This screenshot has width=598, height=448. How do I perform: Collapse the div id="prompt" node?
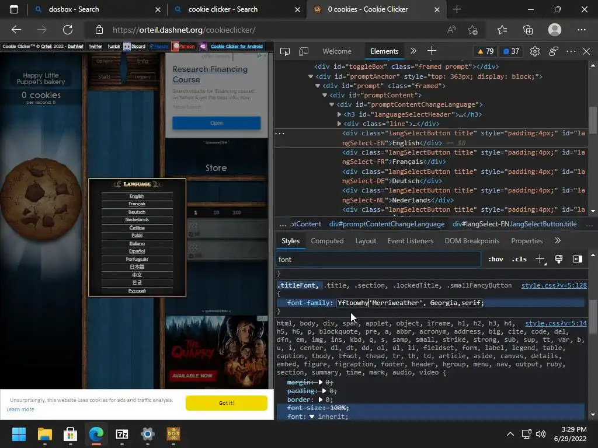(317, 86)
